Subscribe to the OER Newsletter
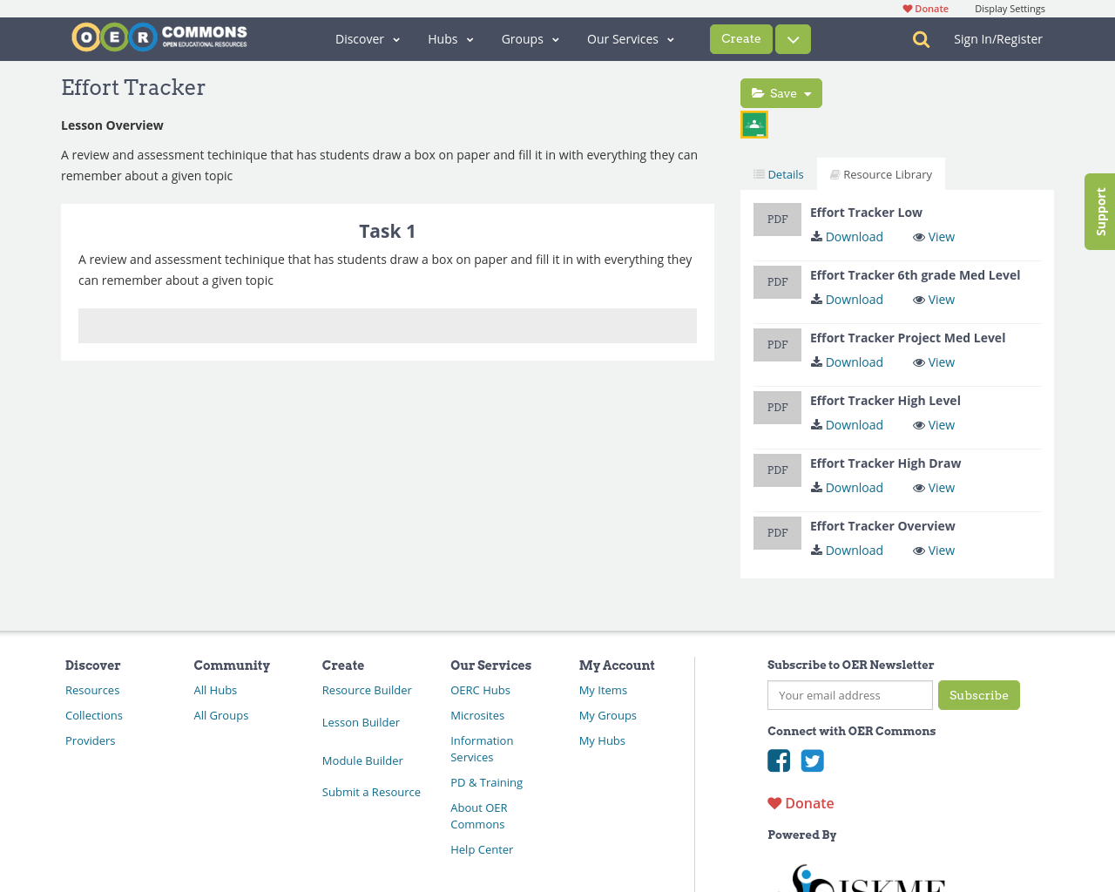This screenshot has width=1115, height=892. (x=979, y=695)
